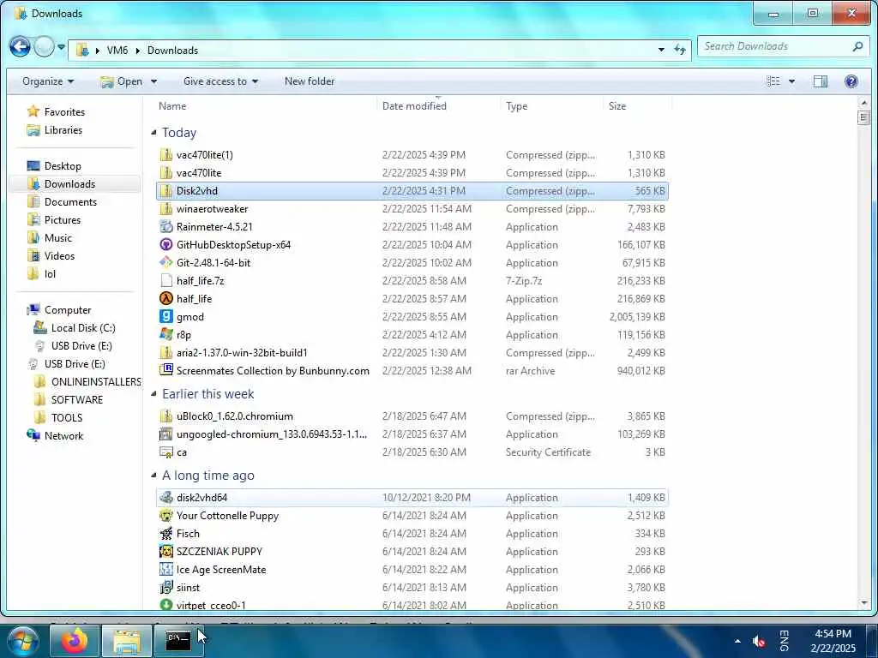The width and height of the screenshot is (878, 658).
Task: Select the winaerotweaker zip icon
Action: [x=165, y=209]
